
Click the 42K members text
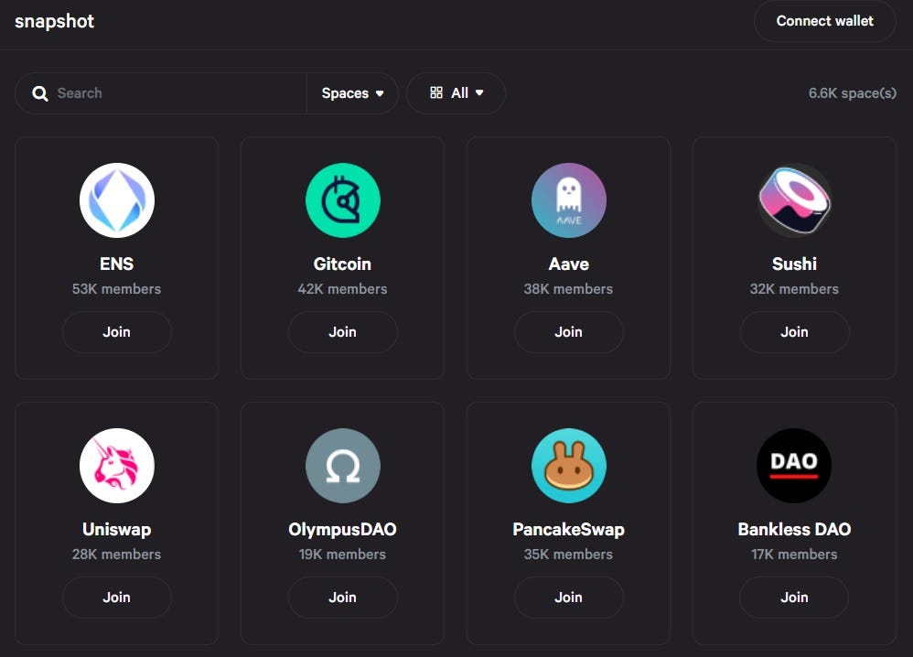342,289
